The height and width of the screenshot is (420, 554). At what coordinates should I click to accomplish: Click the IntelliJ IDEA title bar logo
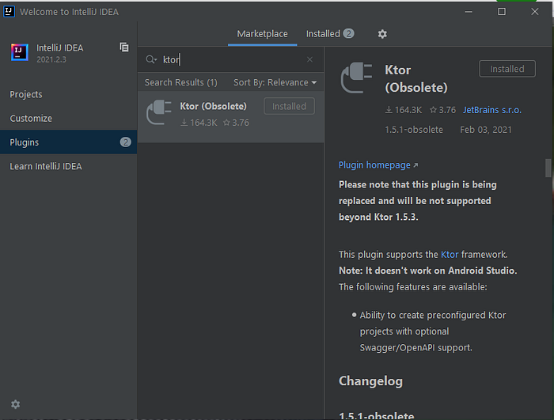point(9,12)
